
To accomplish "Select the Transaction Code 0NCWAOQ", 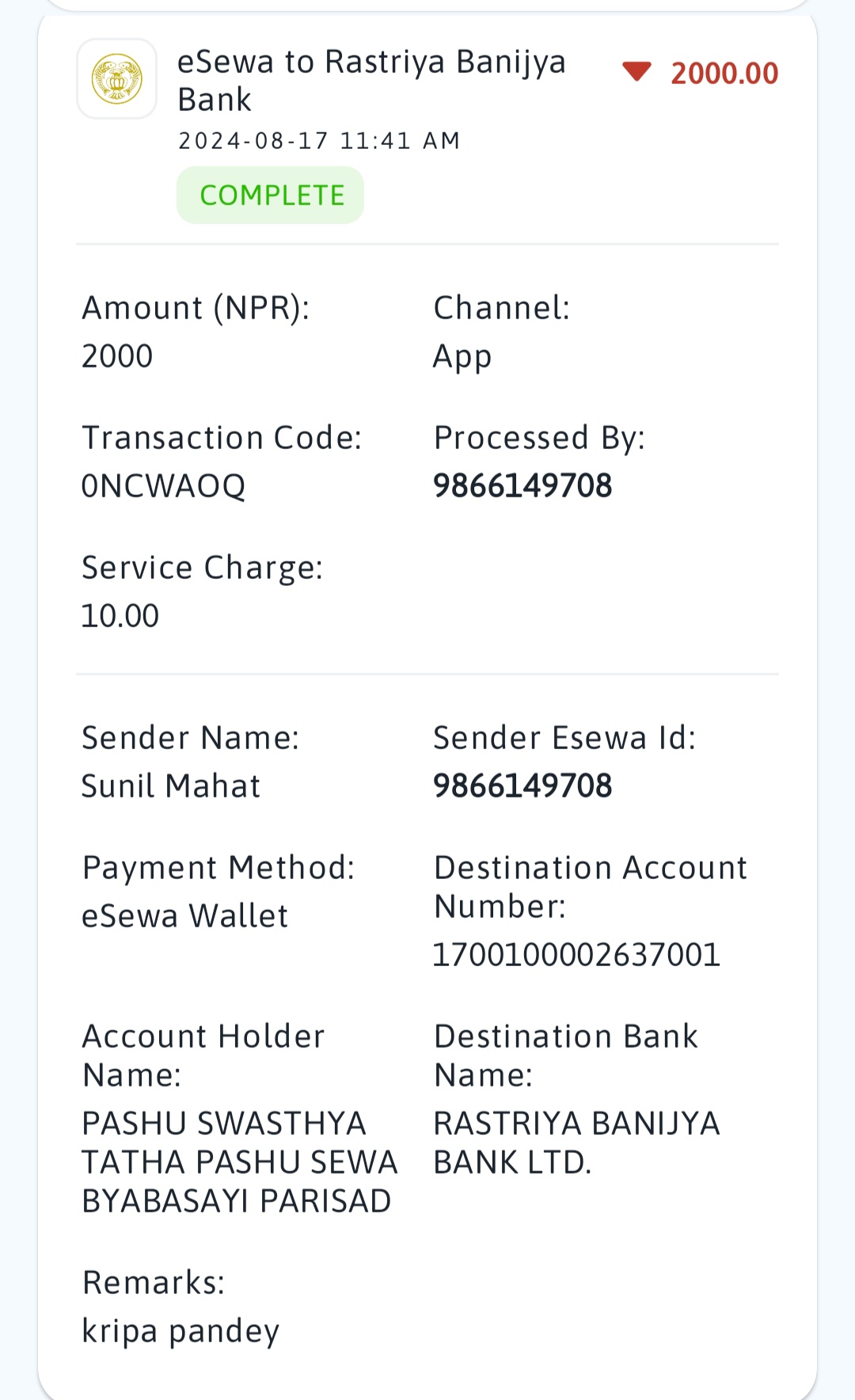I will tap(164, 485).
